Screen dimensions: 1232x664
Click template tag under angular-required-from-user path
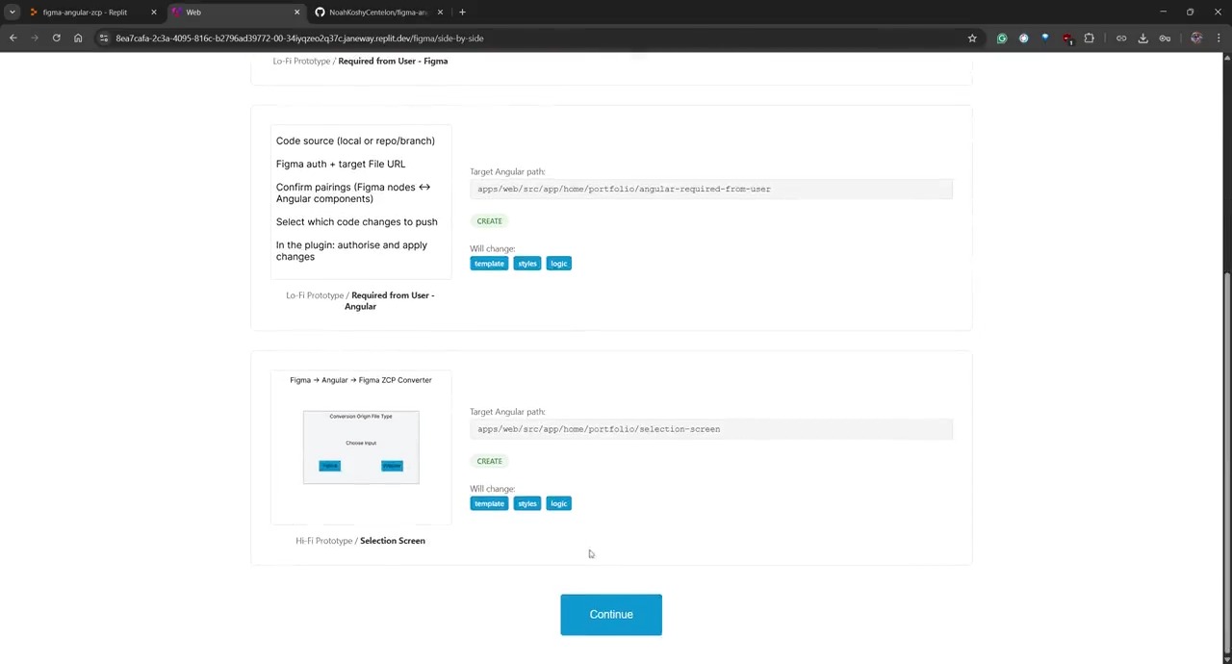tap(489, 264)
